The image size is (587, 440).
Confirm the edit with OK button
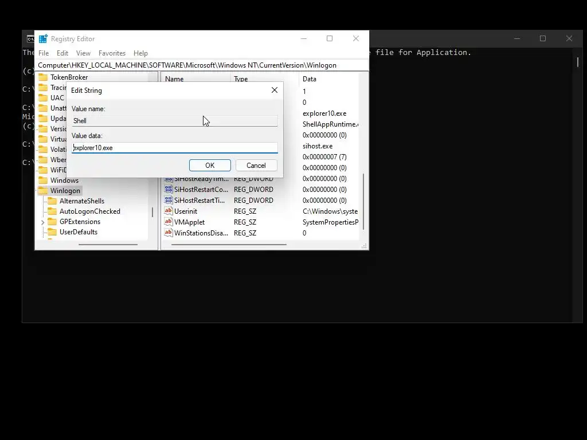click(x=210, y=166)
